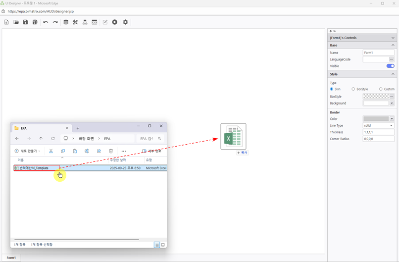The image size is (399, 262).
Task: Click the Run play icon
Action: (x=114, y=22)
